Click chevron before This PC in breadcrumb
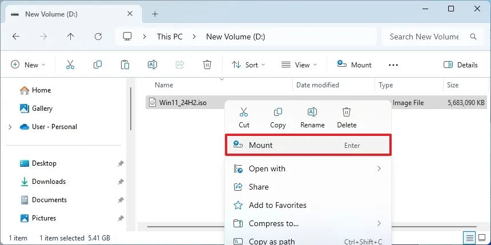The height and width of the screenshot is (245, 491). point(144,37)
